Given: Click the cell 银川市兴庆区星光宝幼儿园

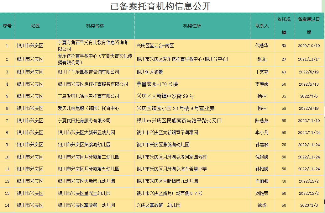Looking at the screenshot, I should (x=84, y=193).
